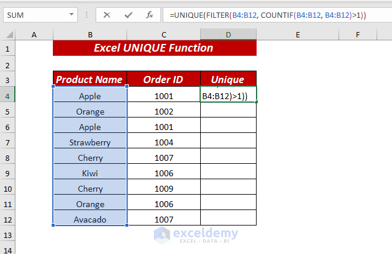Click the Kiwi cell

pyautogui.click(x=90, y=172)
